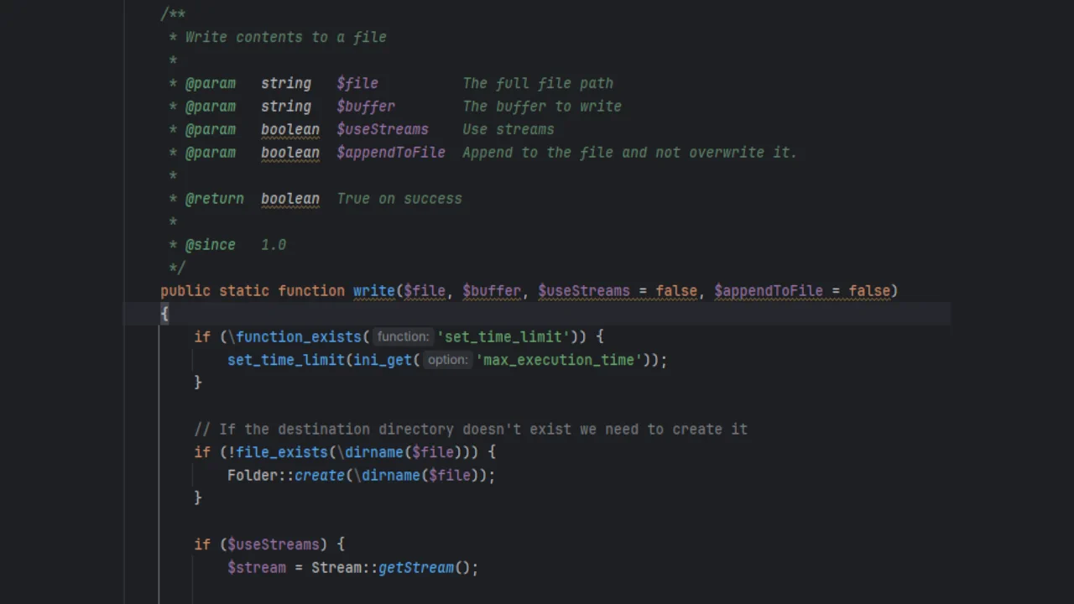
Task: Click the @return tag in the docblock
Action: coord(214,199)
